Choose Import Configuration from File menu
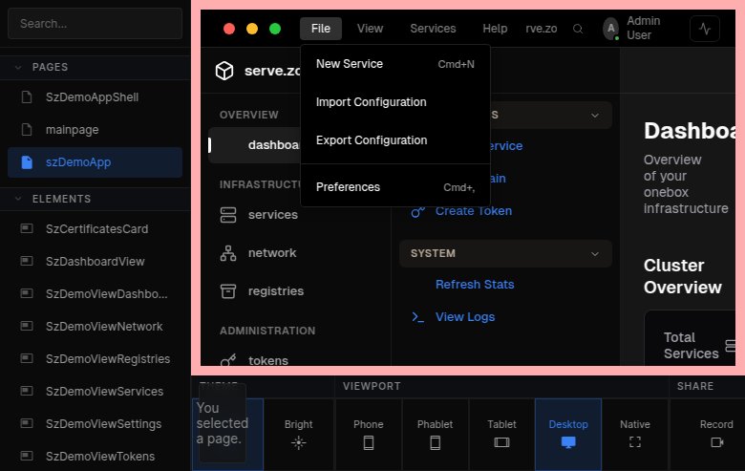745x471 pixels. 371,102
